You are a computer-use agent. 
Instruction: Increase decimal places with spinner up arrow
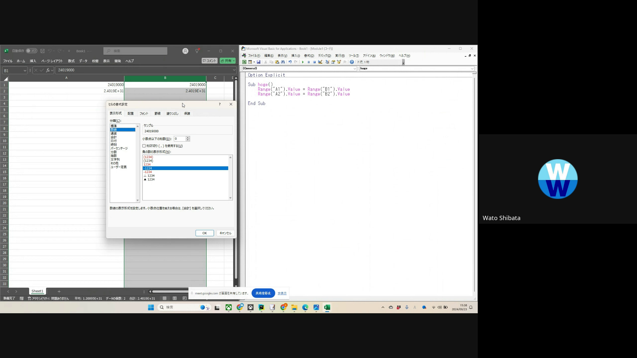coord(188,138)
